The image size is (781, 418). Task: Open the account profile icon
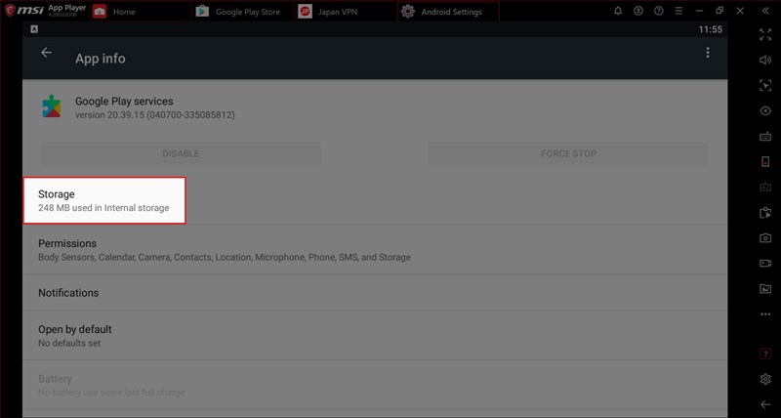638,11
